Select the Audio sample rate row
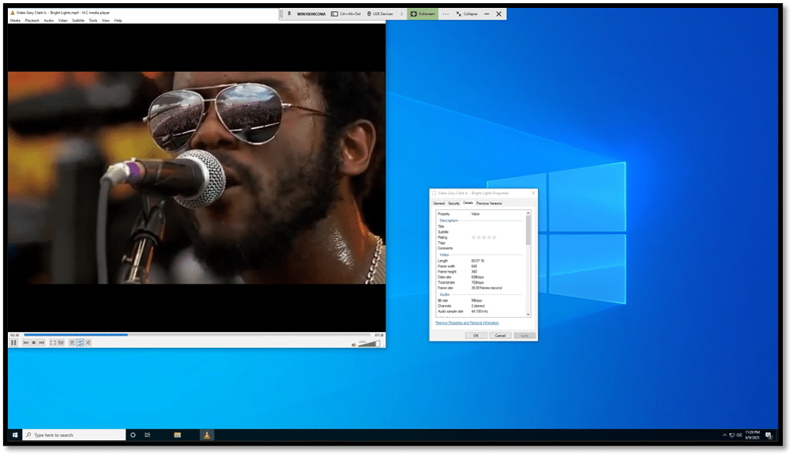Image resolution: width=793 pixels, height=456 pixels. click(x=479, y=311)
